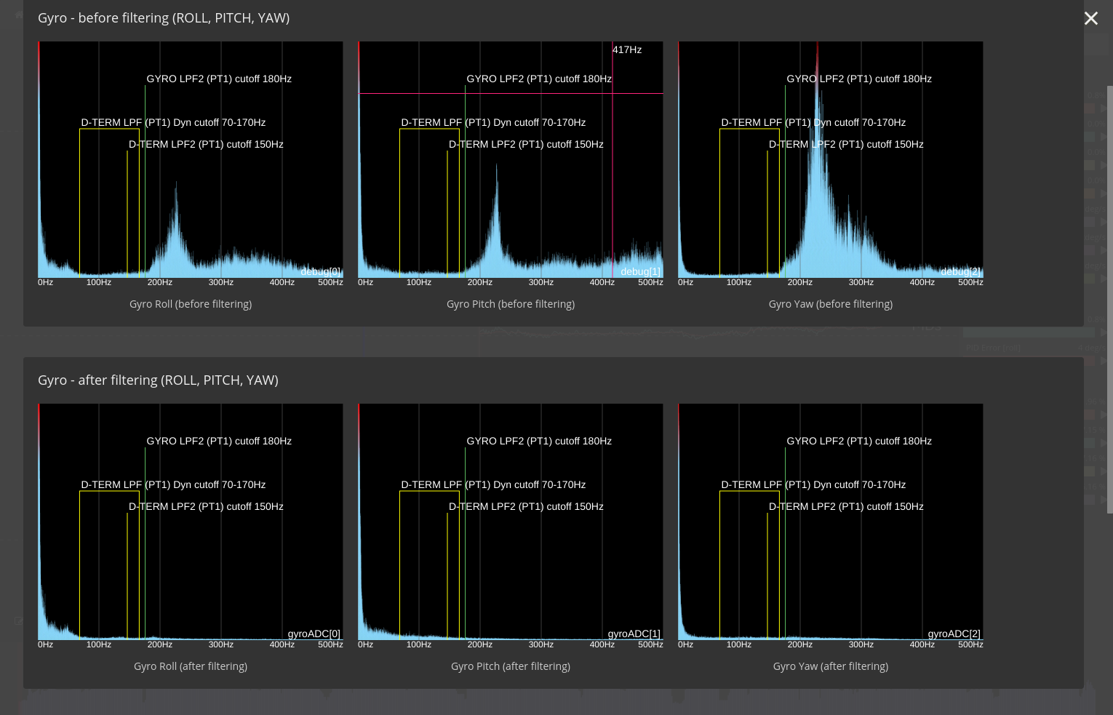Click the debug[0] label in Roll before-filtering graph
Screen dimensions: 1113x715
[321, 271]
